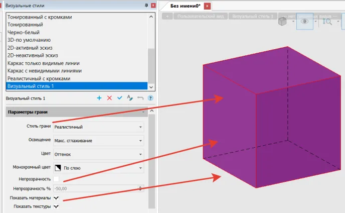
Task: Click the rename style icon with letter A
Action: tap(129, 98)
